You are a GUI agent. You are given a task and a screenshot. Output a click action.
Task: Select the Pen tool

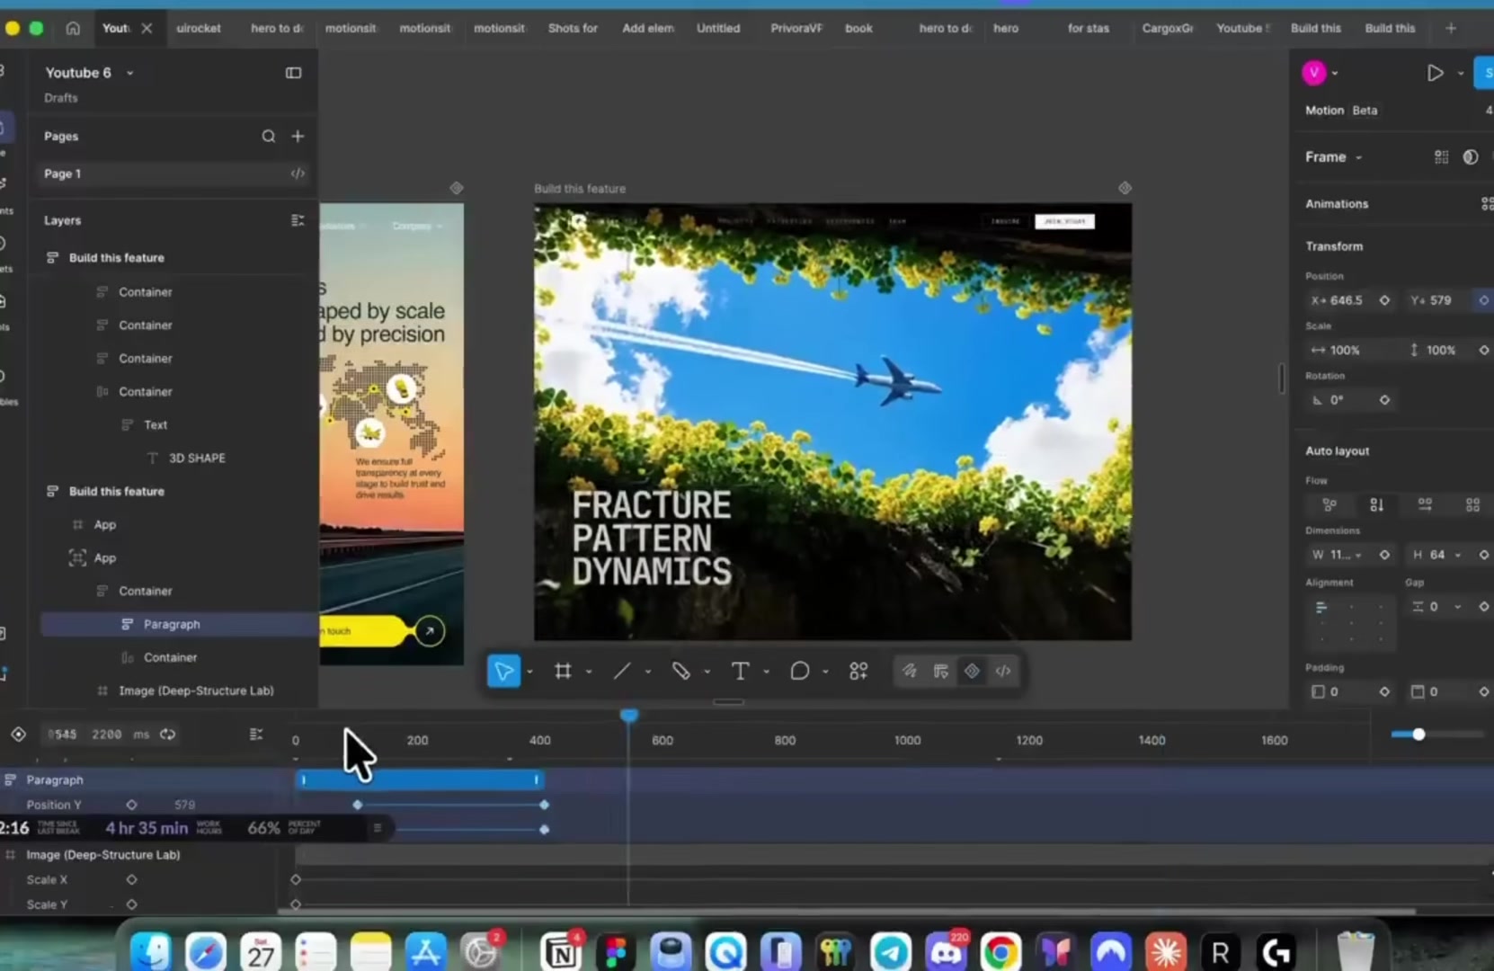tap(680, 671)
